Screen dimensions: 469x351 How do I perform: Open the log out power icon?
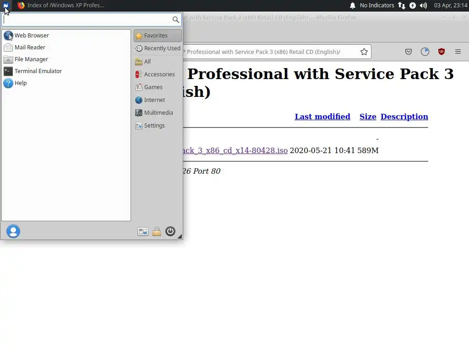170,231
